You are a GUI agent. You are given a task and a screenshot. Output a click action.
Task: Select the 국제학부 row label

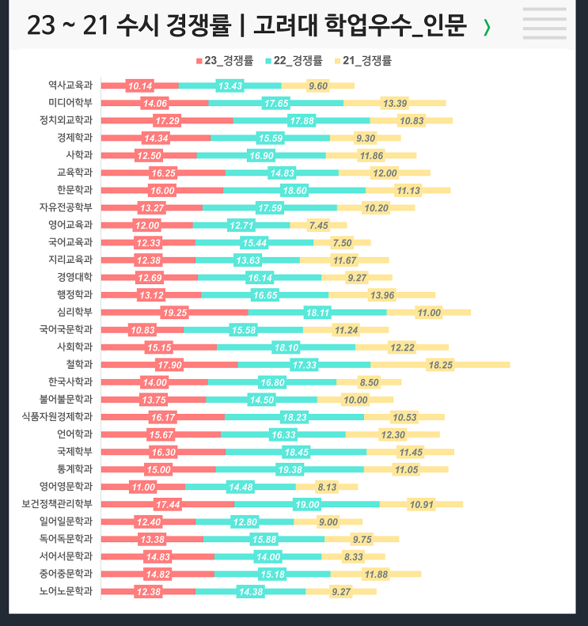[x=74, y=452]
